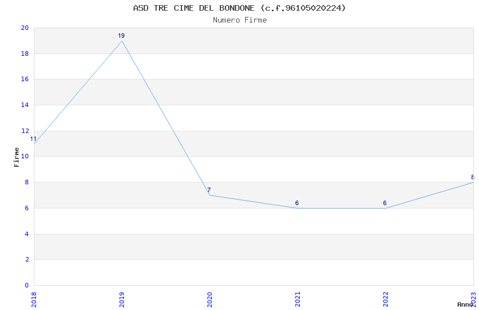479x310 pixels.
Task: Click the y-axis tick label '20'
Action: tap(25, 28)
